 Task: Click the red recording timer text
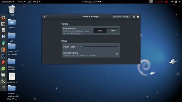point(160,2)
